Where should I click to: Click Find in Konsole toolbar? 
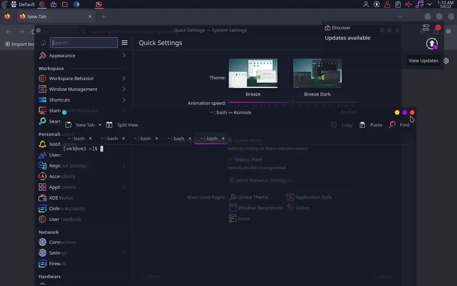coord(399,125)
